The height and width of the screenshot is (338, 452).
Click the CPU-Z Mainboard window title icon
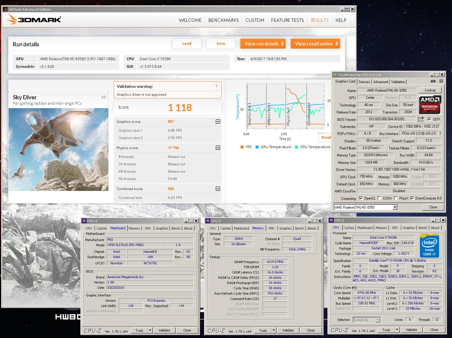(84, 221)
